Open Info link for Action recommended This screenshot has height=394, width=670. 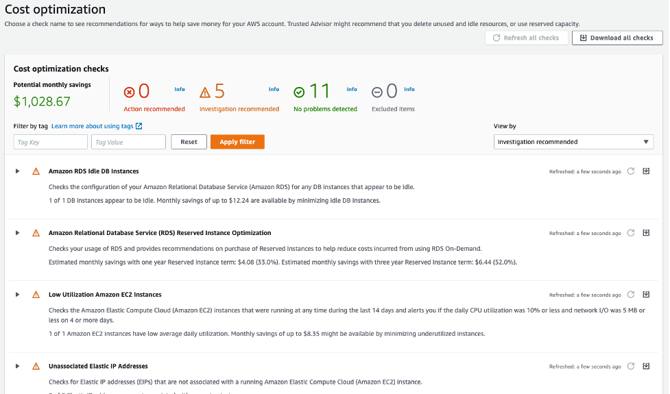tap(180, 89)
